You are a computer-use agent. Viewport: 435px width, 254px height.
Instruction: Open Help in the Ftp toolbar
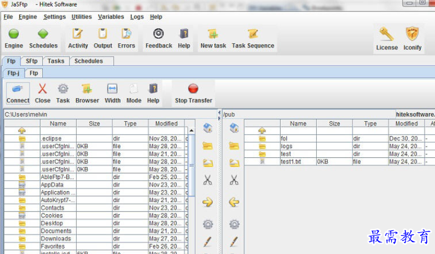pyautogui.click(x=153, y=89)
